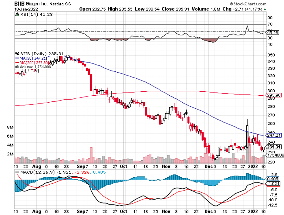Click the 2022 label on price chart axis

click(253, 166)
